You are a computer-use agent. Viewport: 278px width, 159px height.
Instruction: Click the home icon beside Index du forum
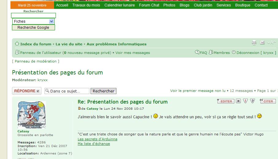pos(17,44)
